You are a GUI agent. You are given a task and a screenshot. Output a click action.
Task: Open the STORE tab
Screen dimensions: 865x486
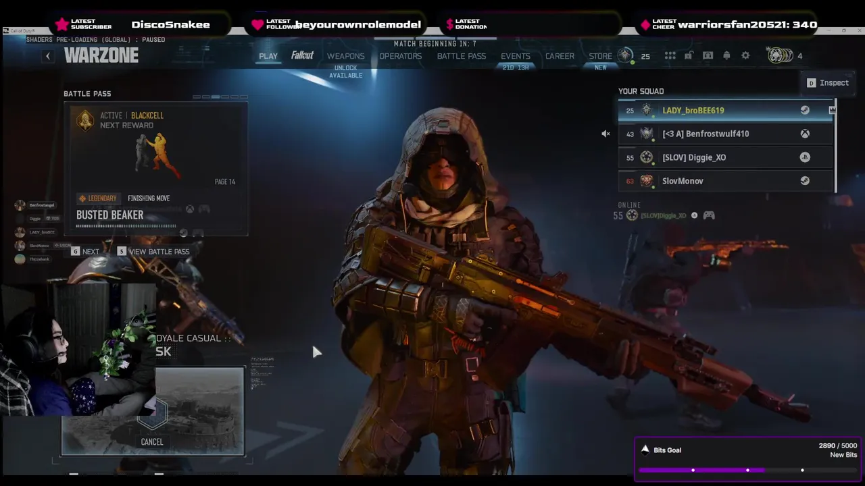[x=600, y=56]
